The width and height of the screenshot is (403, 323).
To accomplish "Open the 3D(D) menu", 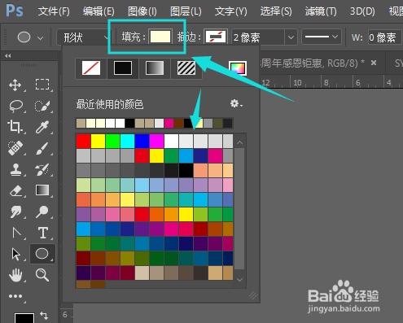I will click(362, 11).
